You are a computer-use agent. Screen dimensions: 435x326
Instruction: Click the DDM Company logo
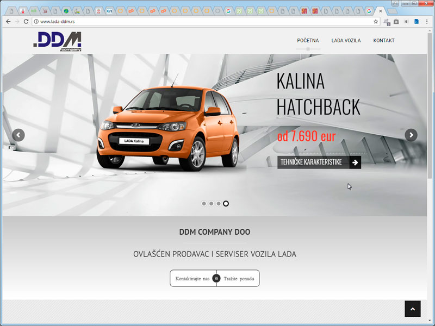coord(57,41)
